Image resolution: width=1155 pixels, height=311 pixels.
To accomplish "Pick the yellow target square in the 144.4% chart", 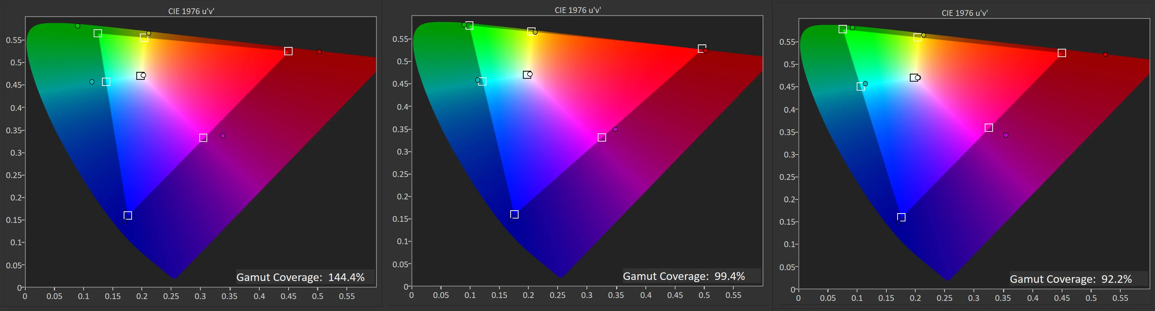I will (144, 38).
